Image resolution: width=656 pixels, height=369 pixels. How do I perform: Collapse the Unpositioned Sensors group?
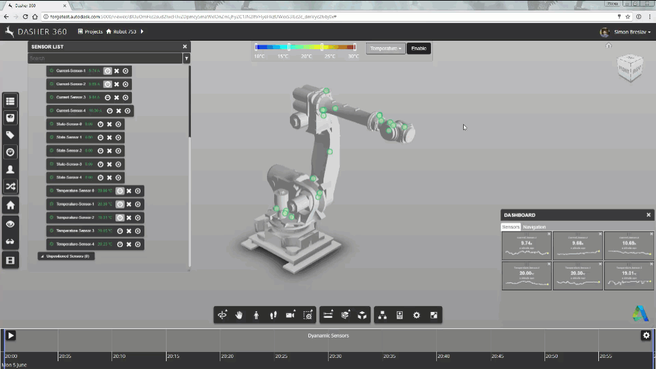[x=41, y=256]
